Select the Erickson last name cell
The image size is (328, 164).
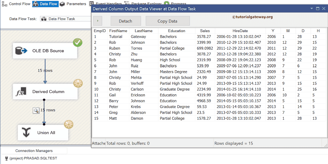[144, 95]
